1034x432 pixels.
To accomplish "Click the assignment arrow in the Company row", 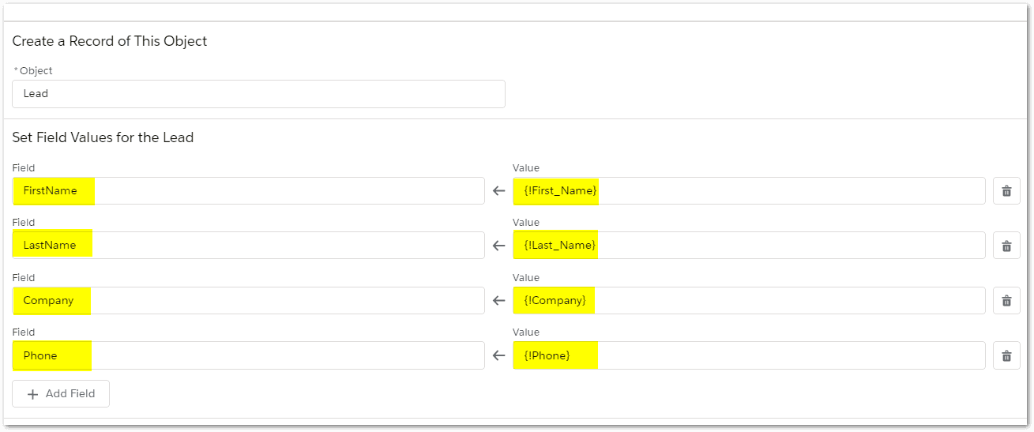I will click(498, 301).
